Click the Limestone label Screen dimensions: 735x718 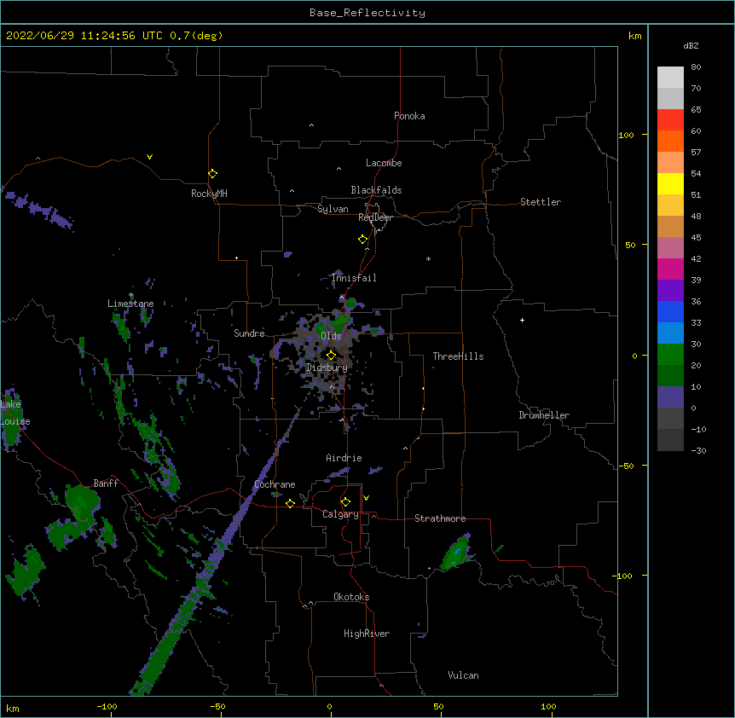(130, 304)
